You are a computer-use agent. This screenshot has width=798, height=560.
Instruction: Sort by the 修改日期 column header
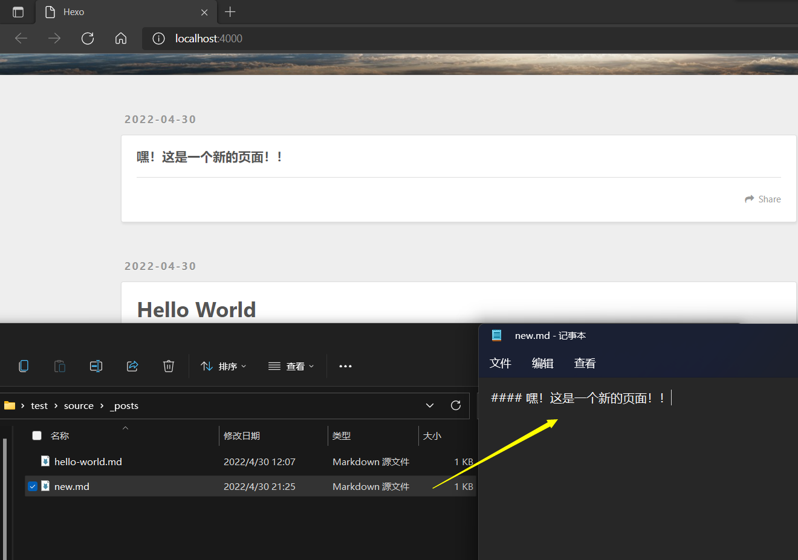[242, 436]
